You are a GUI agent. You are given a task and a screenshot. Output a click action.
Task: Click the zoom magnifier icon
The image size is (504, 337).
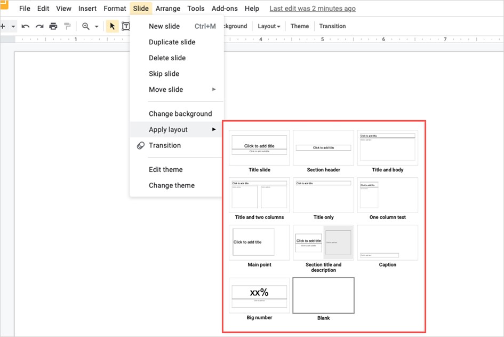click(x=86, y=26)
